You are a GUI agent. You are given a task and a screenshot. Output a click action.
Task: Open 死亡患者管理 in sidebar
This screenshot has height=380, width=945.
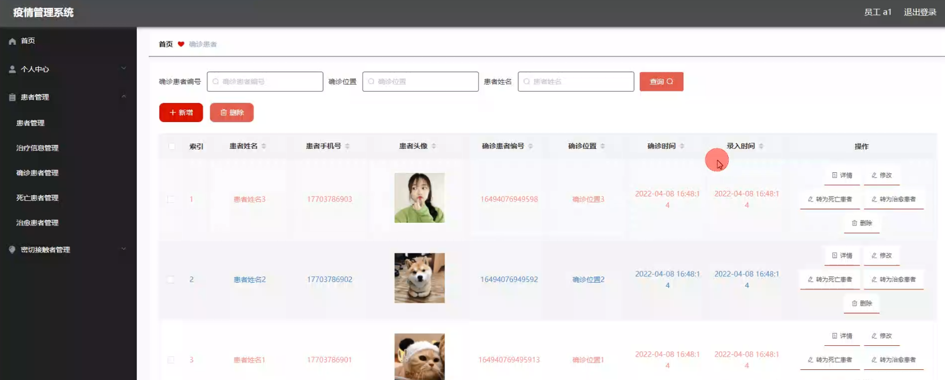tap(38, 198)
